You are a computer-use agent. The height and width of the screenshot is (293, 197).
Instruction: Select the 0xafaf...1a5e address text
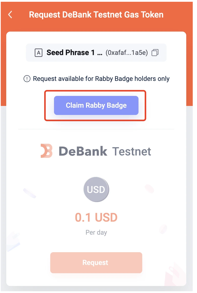coord(127,53)
